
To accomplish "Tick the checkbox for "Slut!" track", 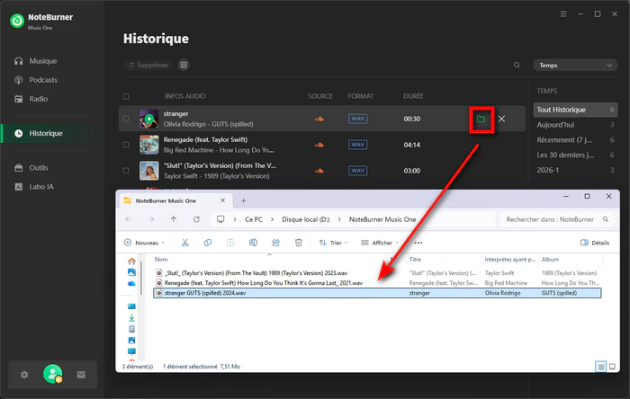I will (x=126, y=170).
